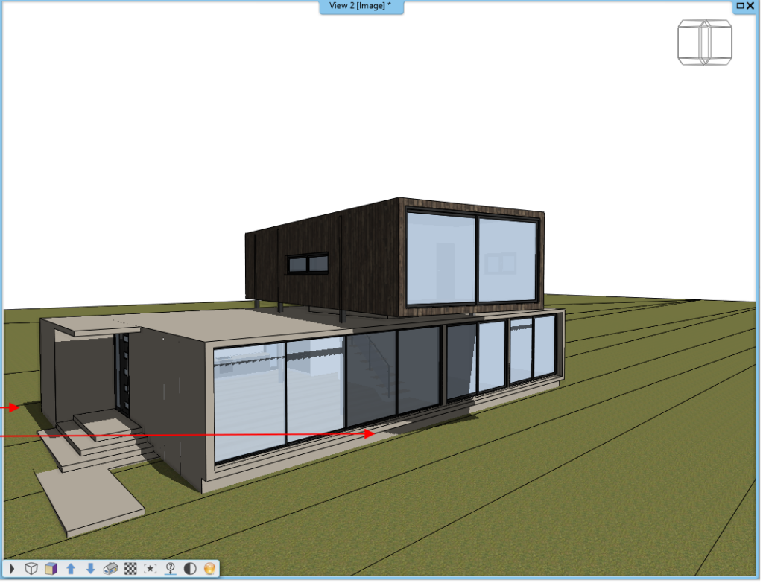Toggle the half-filled contrast circle icon
This screenshot has width=763, height=583.
[x=191, y=570]
